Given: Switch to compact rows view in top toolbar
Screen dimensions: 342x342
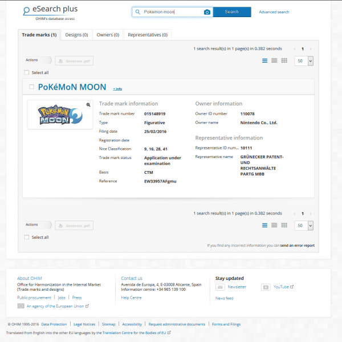Looking at the screenshot, I should (274, 60).
